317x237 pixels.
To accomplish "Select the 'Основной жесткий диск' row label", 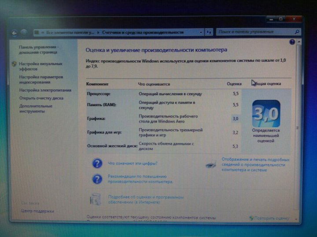I will [x=112, y=146].
